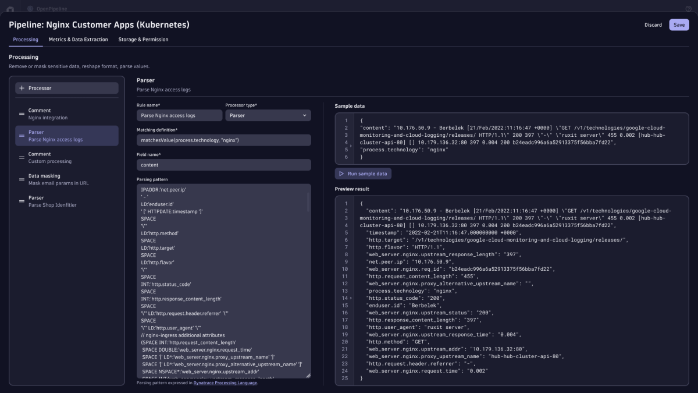Save the pipeline changes
This screenshot has width=698, height=393.
(x=679, y=24)
